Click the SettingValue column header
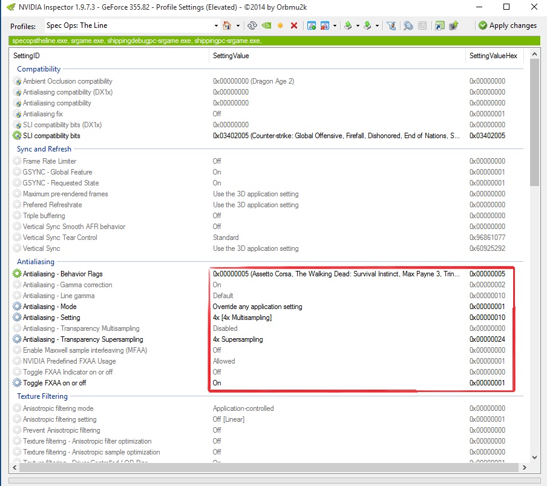The width and height of the screenshot is (547, 486). [x=338, y=56]
